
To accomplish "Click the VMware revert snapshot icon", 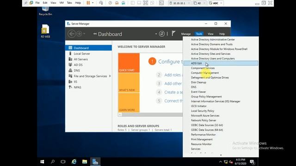I will [117, 3].
